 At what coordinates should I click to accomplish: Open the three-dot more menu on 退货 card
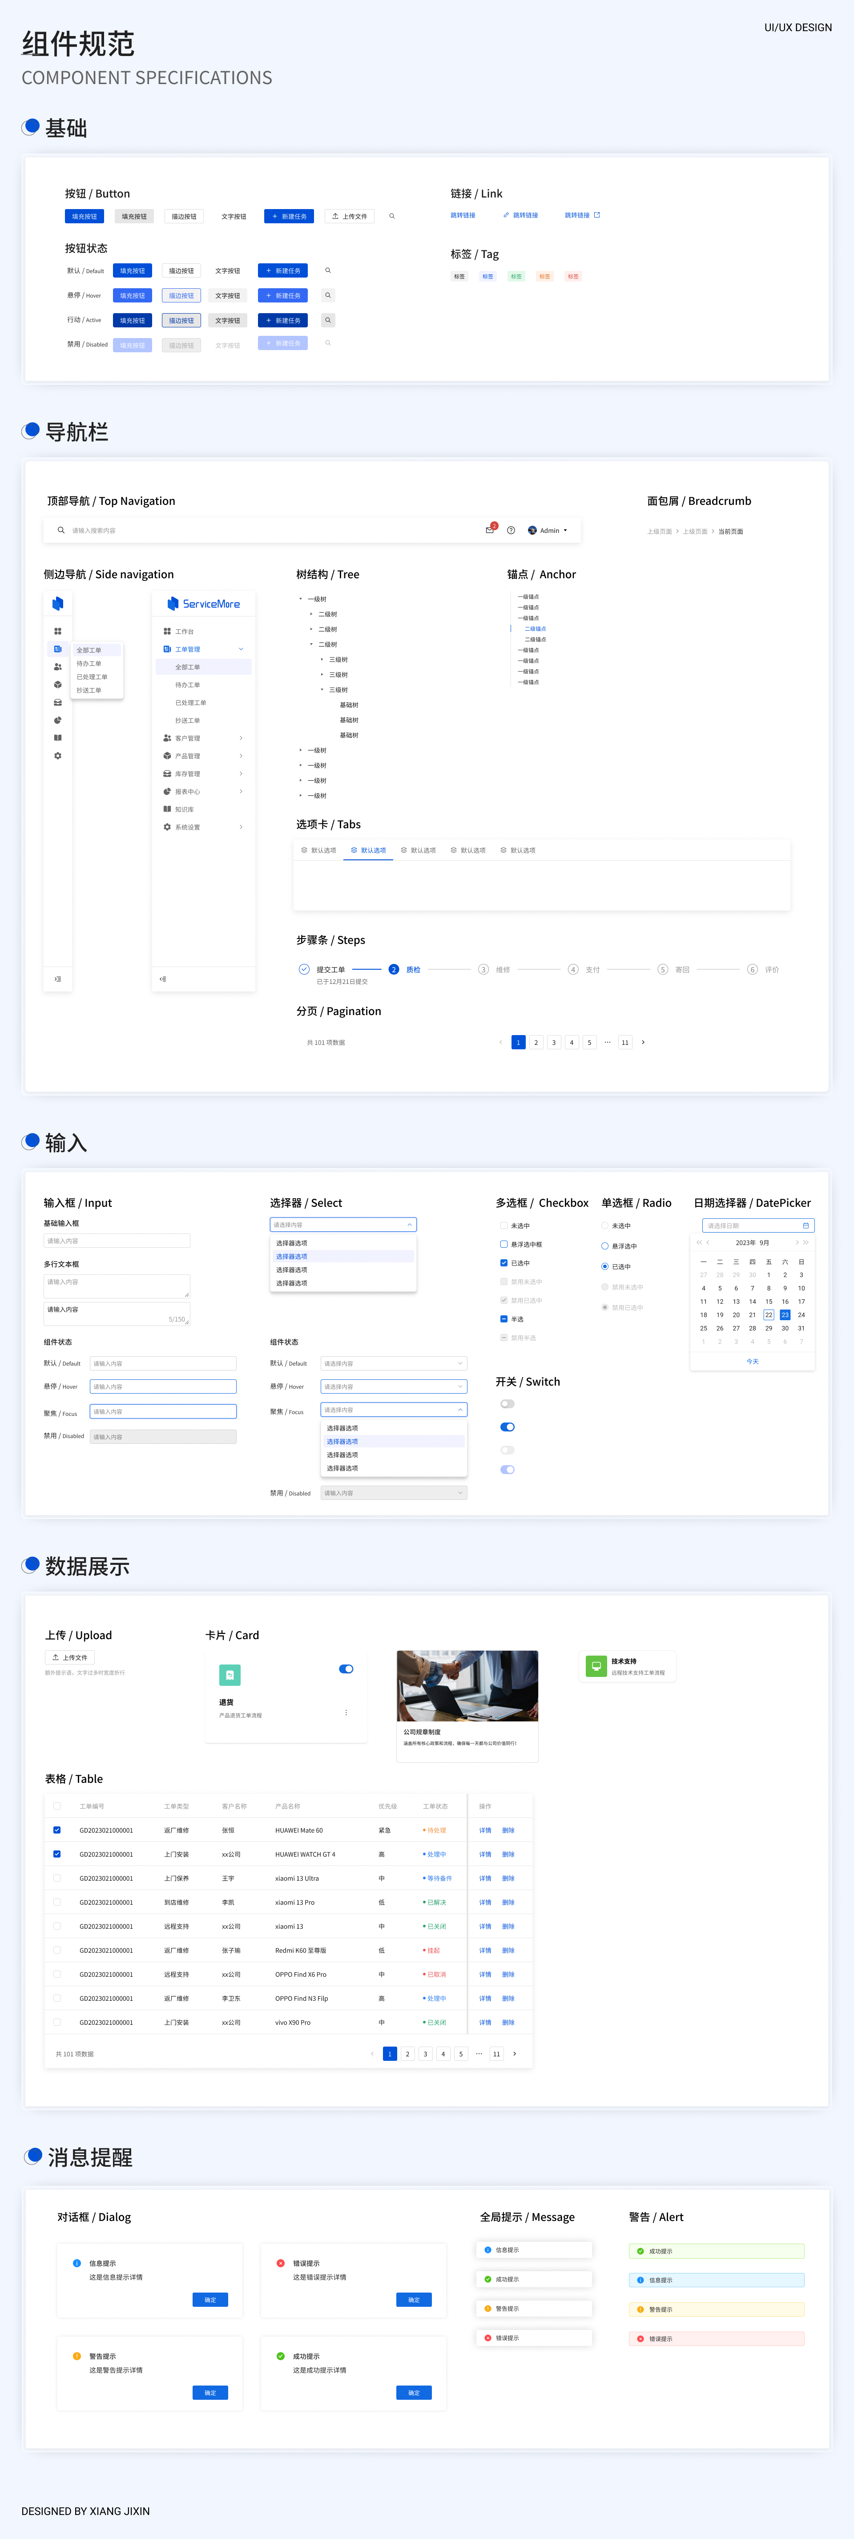pos(346,1713)
